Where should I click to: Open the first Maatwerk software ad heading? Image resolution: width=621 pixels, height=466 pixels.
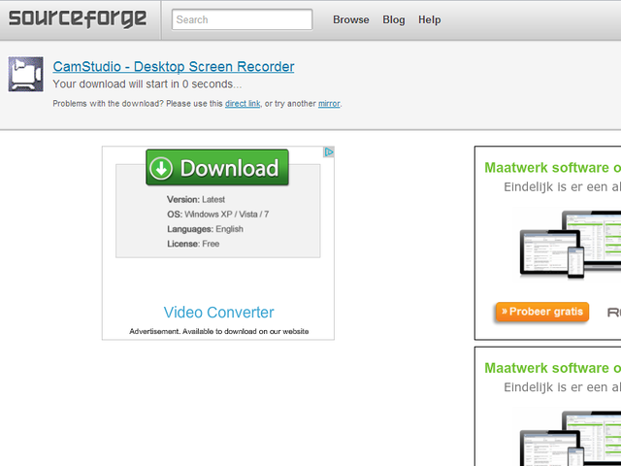click(552, 168)
